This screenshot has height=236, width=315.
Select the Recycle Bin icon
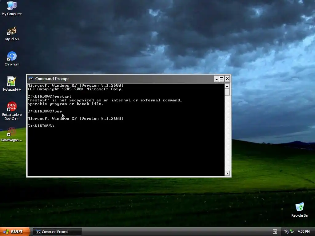pyautogui.click(x=300, y=210)
